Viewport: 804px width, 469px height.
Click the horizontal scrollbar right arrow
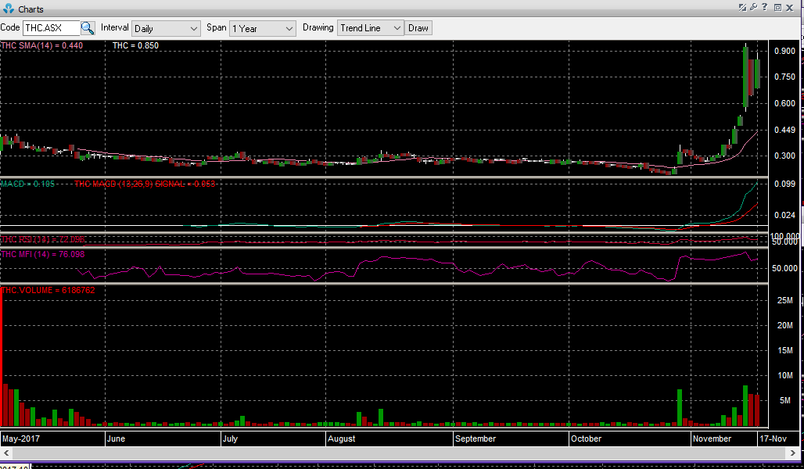click(x=793, y=453)
